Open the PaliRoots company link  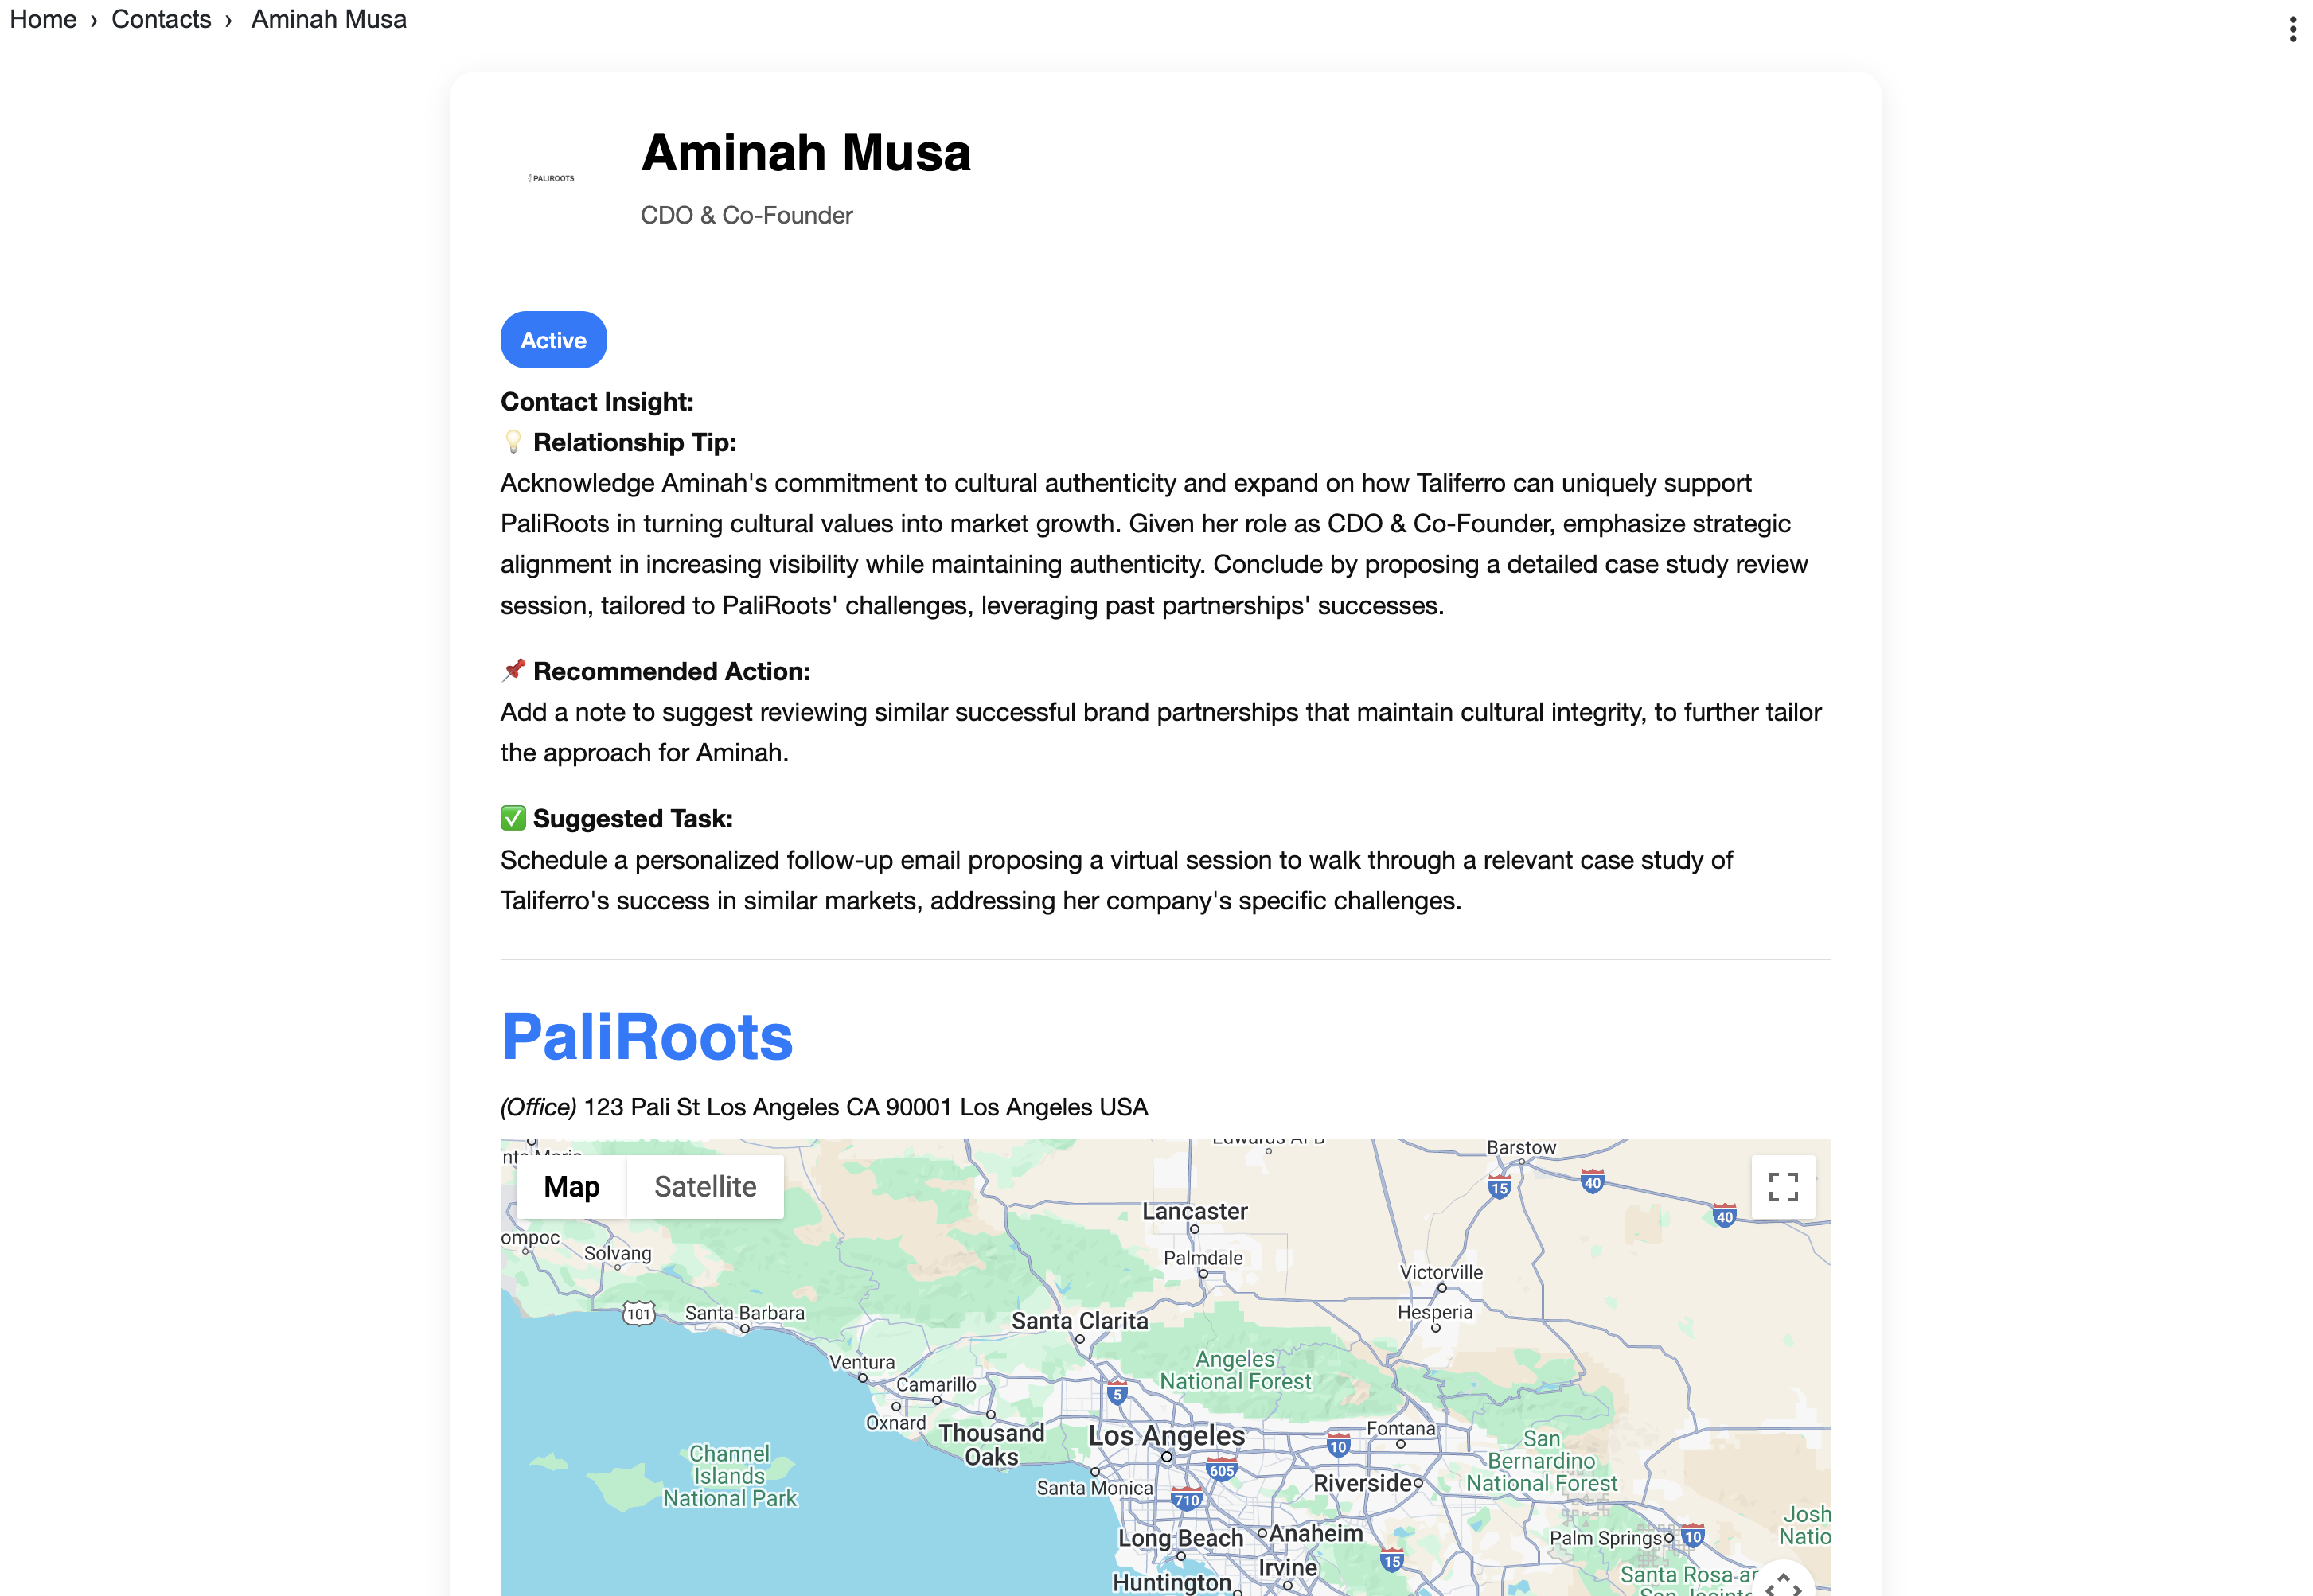(647, 1037)
